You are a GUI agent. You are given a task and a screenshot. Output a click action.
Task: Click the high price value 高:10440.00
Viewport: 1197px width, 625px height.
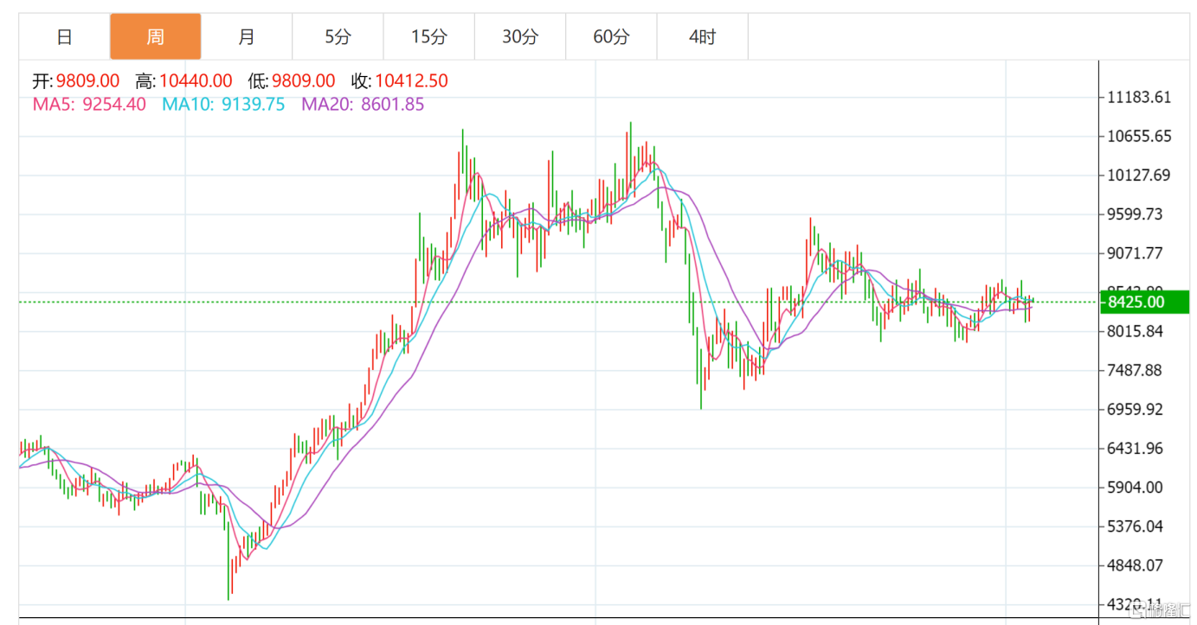coord(183,81)
